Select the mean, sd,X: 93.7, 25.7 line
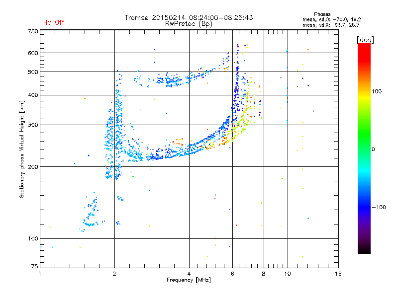Image resolution: width=398 pixels, height=298 pixels. pos(331,25)
